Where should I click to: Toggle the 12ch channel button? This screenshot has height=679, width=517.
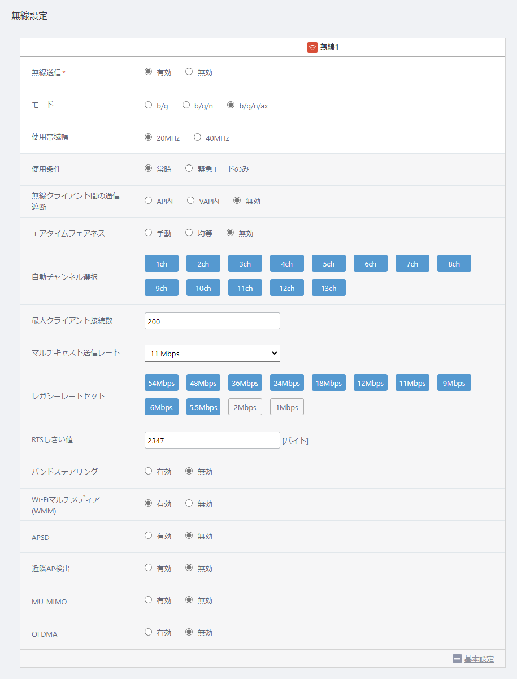click(x=287, y=288)
